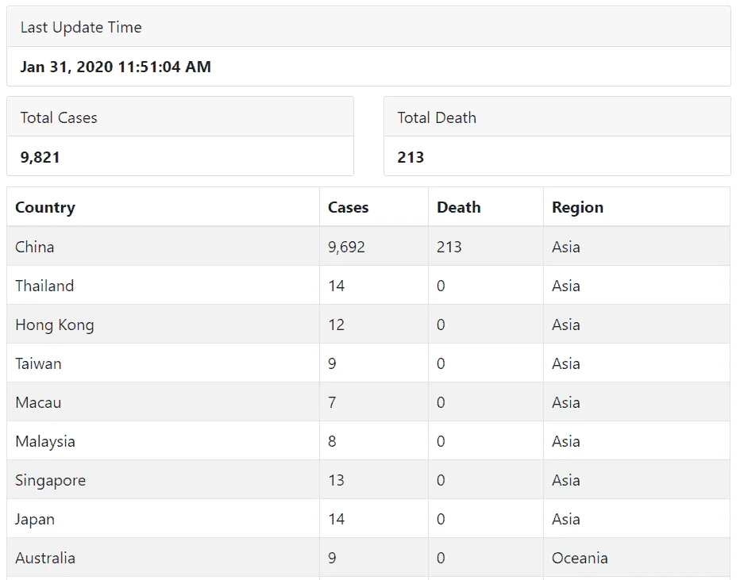This screenshot has width=740, height=580.
Task: Select Macau cases value '7'
Action: coord(332,403)
